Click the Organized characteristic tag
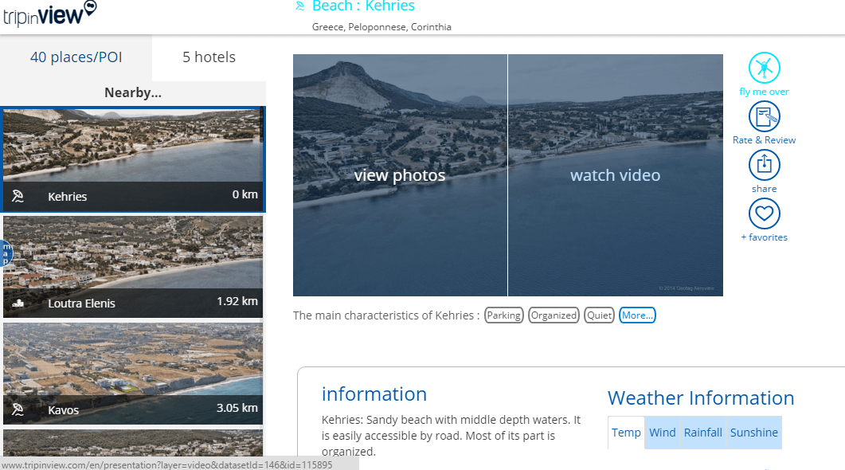Screen dimensions: 845x470 pos(554,315)
